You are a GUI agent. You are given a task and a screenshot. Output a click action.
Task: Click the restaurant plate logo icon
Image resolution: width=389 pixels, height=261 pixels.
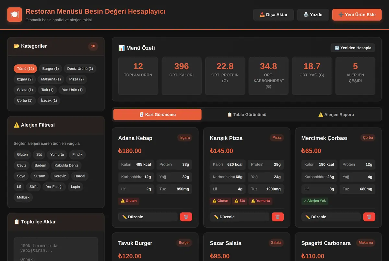[15, 15]
